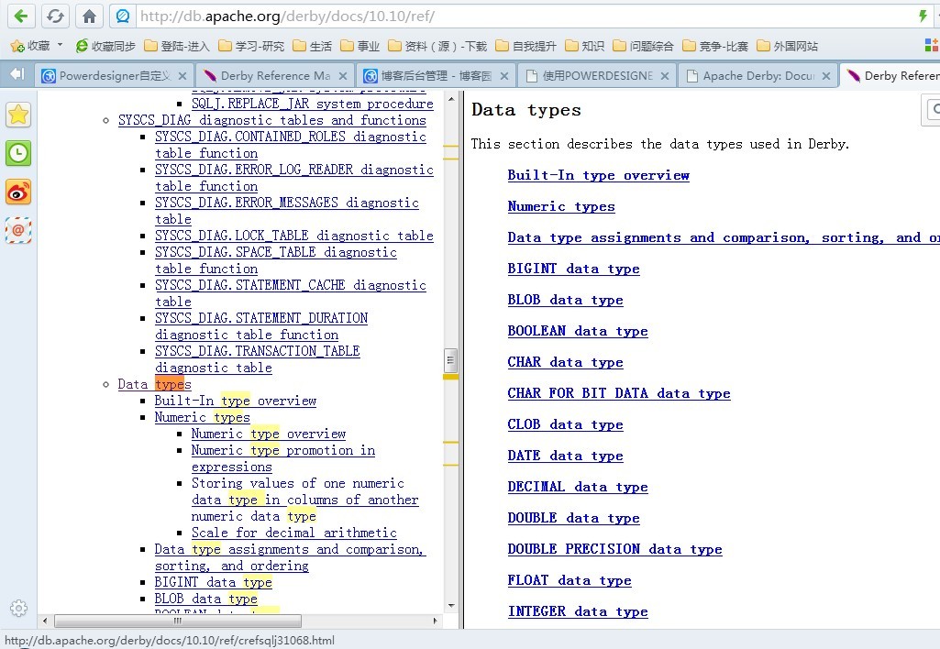
Task: Open the 收藏 dropdown arrow
Action: pos(60,45)
